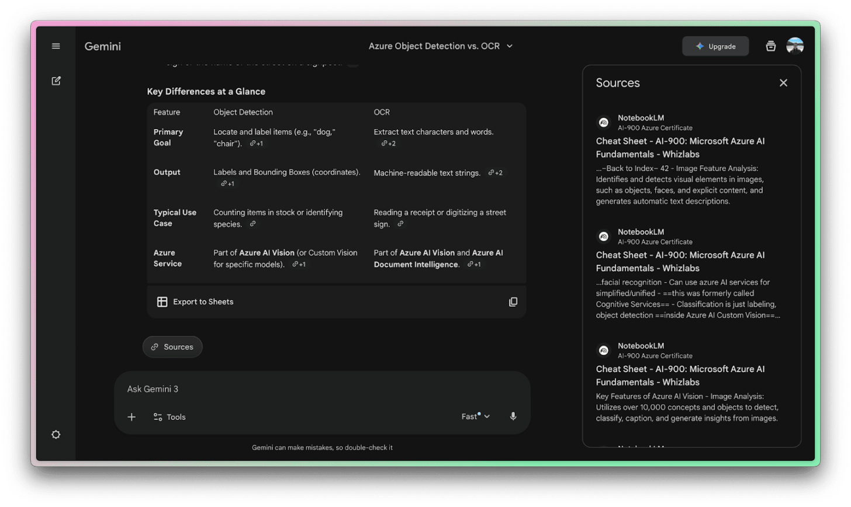This screenshot has height=507, width=851.
Task: Open settings gear in sidebar
Action: point(56,435)
